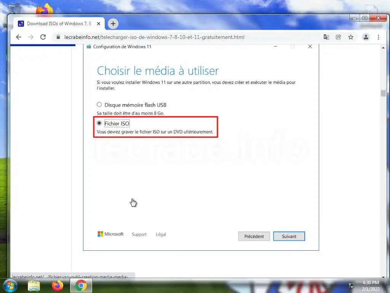Click the page vertical scrollbar thumb
The width and height of the screenshot is (390, 293).
tap(383, 93)
